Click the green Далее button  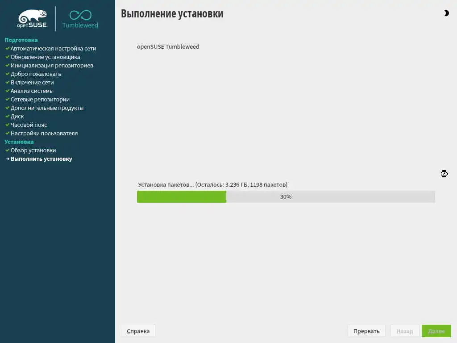click(x=436, y=331)
